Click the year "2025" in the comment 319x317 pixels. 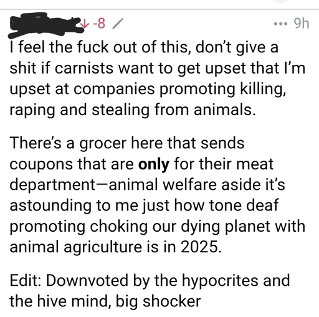point(199,247)
